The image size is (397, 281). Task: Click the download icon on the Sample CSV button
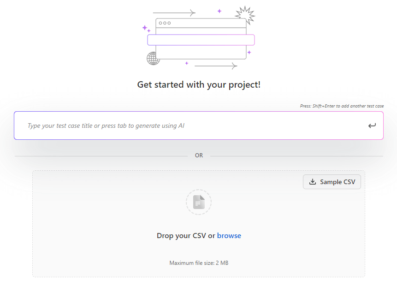(313, 181)
